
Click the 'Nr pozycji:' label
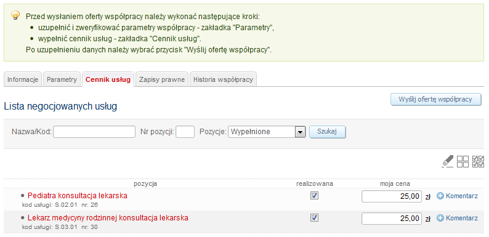click(157, 132)
